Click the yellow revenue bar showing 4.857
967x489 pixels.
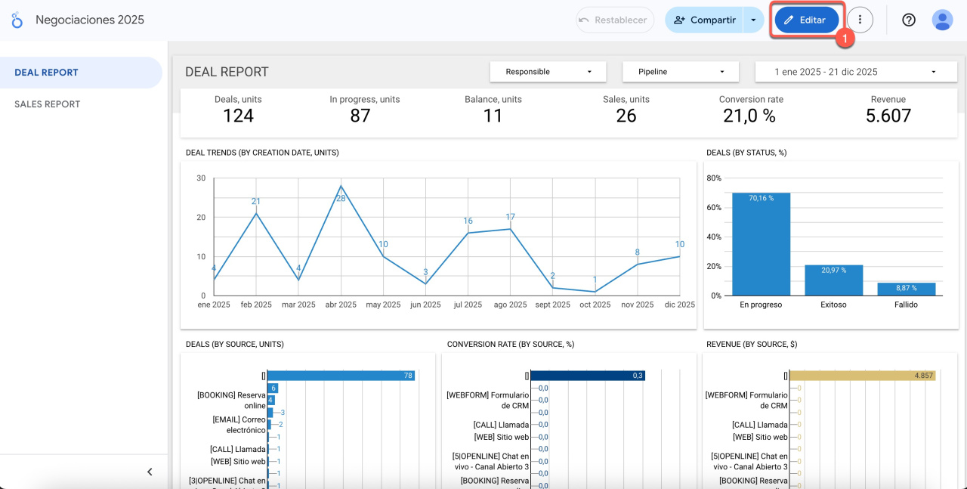861,376
